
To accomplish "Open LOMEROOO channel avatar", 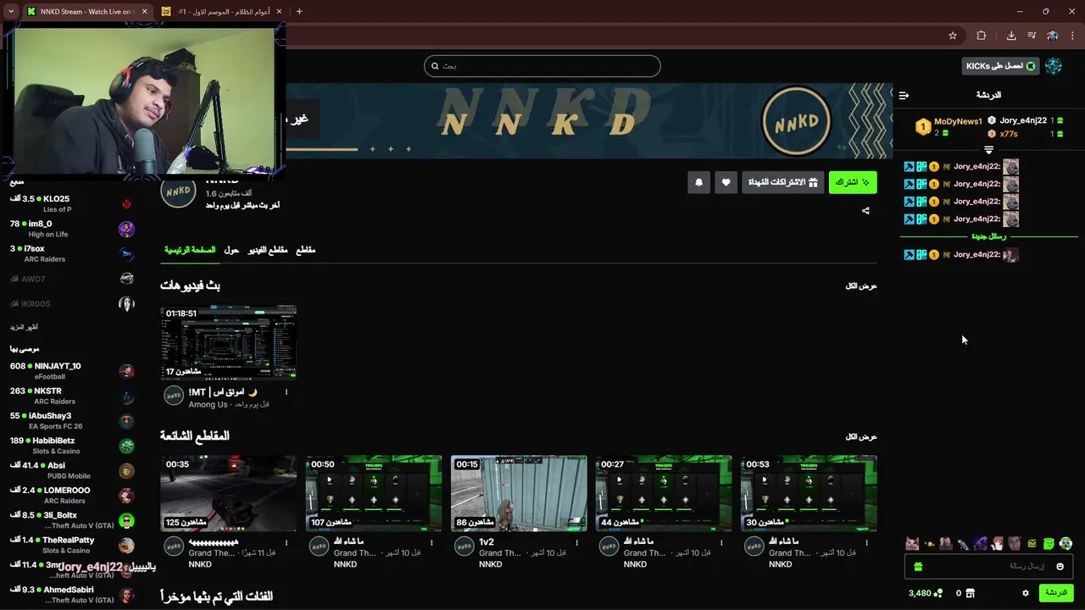I will [x=126, y=496].
